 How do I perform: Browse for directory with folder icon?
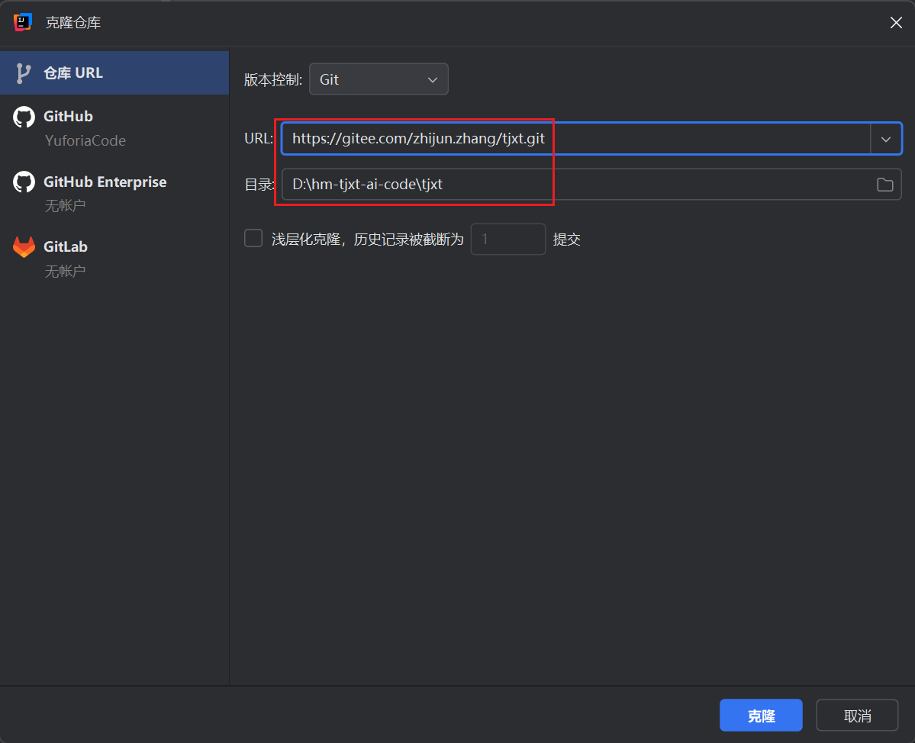[884, 185]
